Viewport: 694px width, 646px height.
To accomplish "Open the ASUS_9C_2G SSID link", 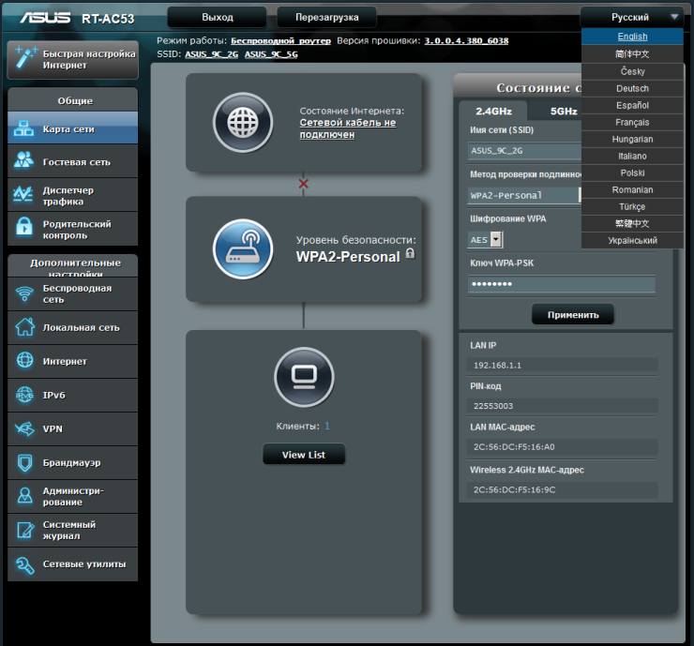I will [x=212, y=54].
